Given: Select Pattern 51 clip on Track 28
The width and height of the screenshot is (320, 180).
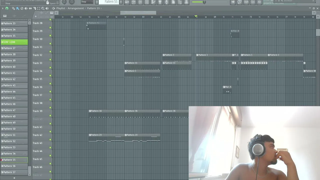Looking at the screenshot, I should coord(96,26).
